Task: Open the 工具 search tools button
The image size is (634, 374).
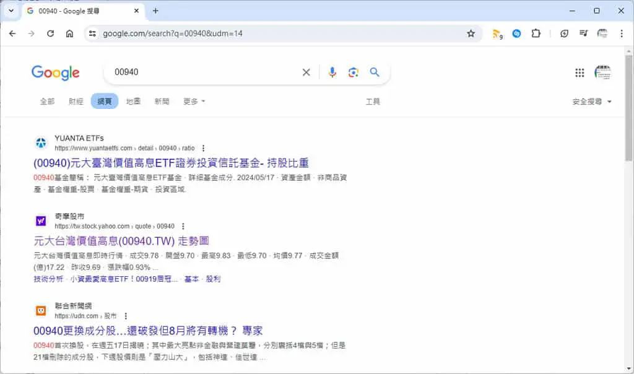Action: (x=372, y=102)
